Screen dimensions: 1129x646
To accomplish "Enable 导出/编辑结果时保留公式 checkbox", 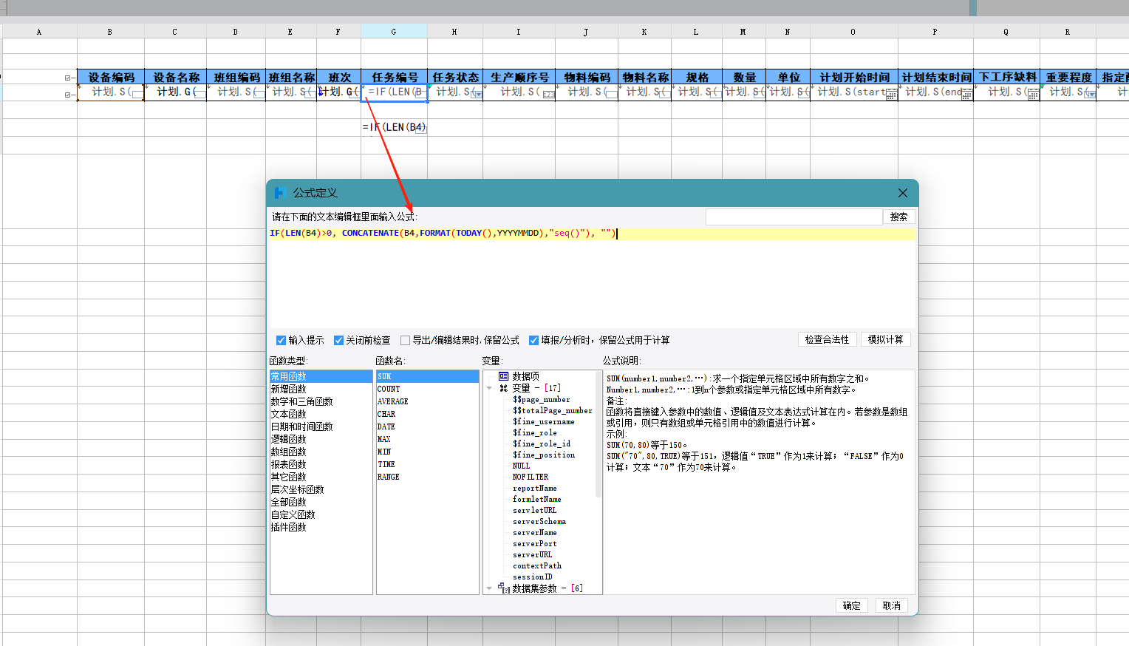I will tap(405, 340).
